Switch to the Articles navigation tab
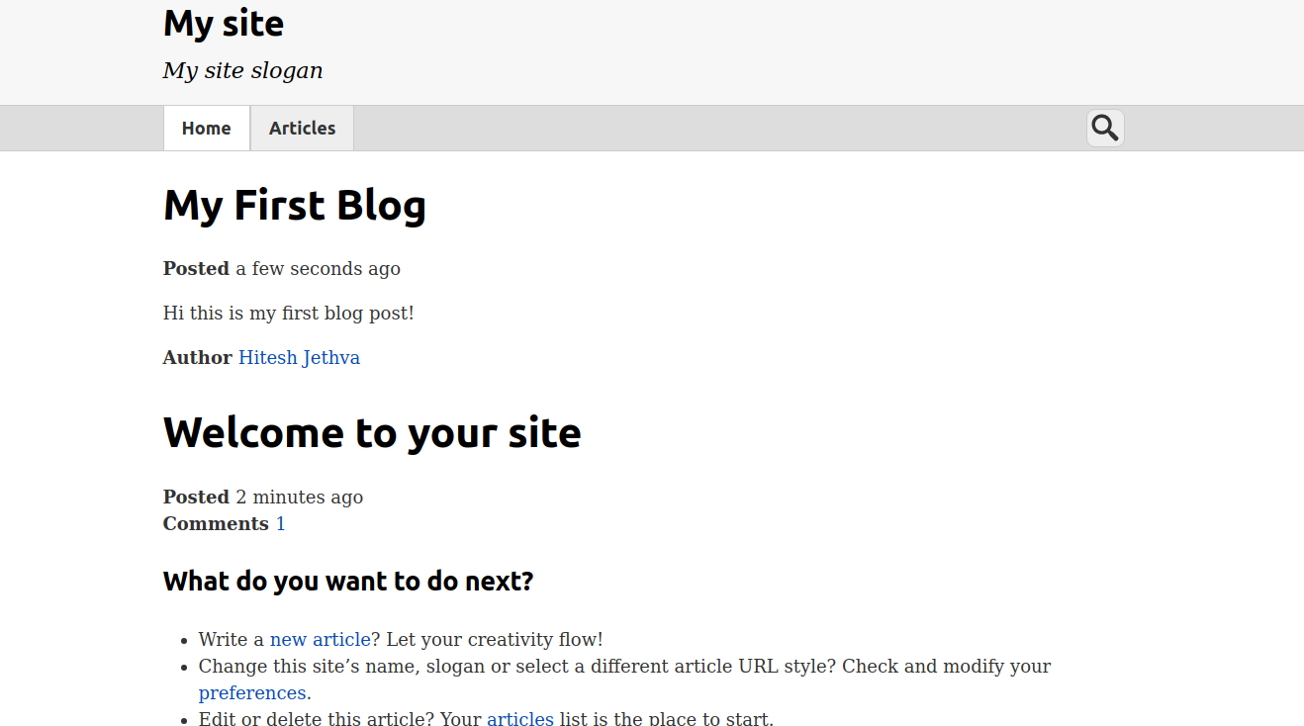 tap(302, 129)
